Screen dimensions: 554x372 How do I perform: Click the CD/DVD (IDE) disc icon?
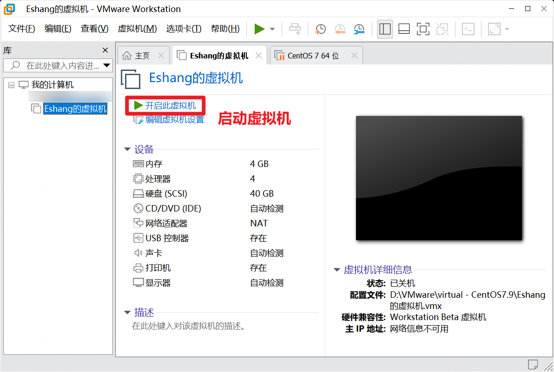pos(138,208)
